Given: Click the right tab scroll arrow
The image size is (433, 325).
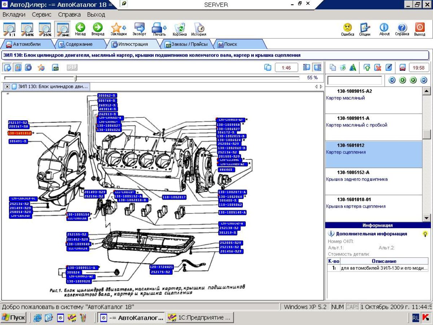Looking at the screenshot, I should (x=321, y=87).
